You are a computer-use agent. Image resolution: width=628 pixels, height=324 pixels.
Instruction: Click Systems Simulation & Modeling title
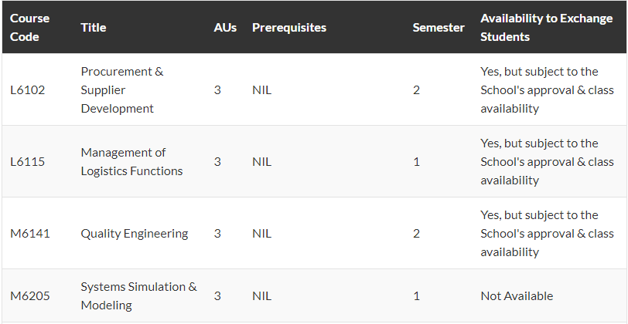point(139,296)
